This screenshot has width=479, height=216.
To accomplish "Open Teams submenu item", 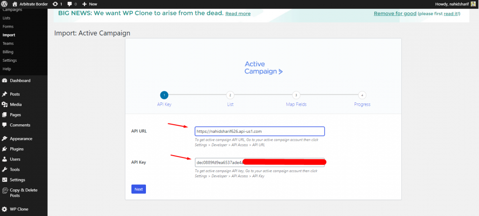I will pos(8,43).
